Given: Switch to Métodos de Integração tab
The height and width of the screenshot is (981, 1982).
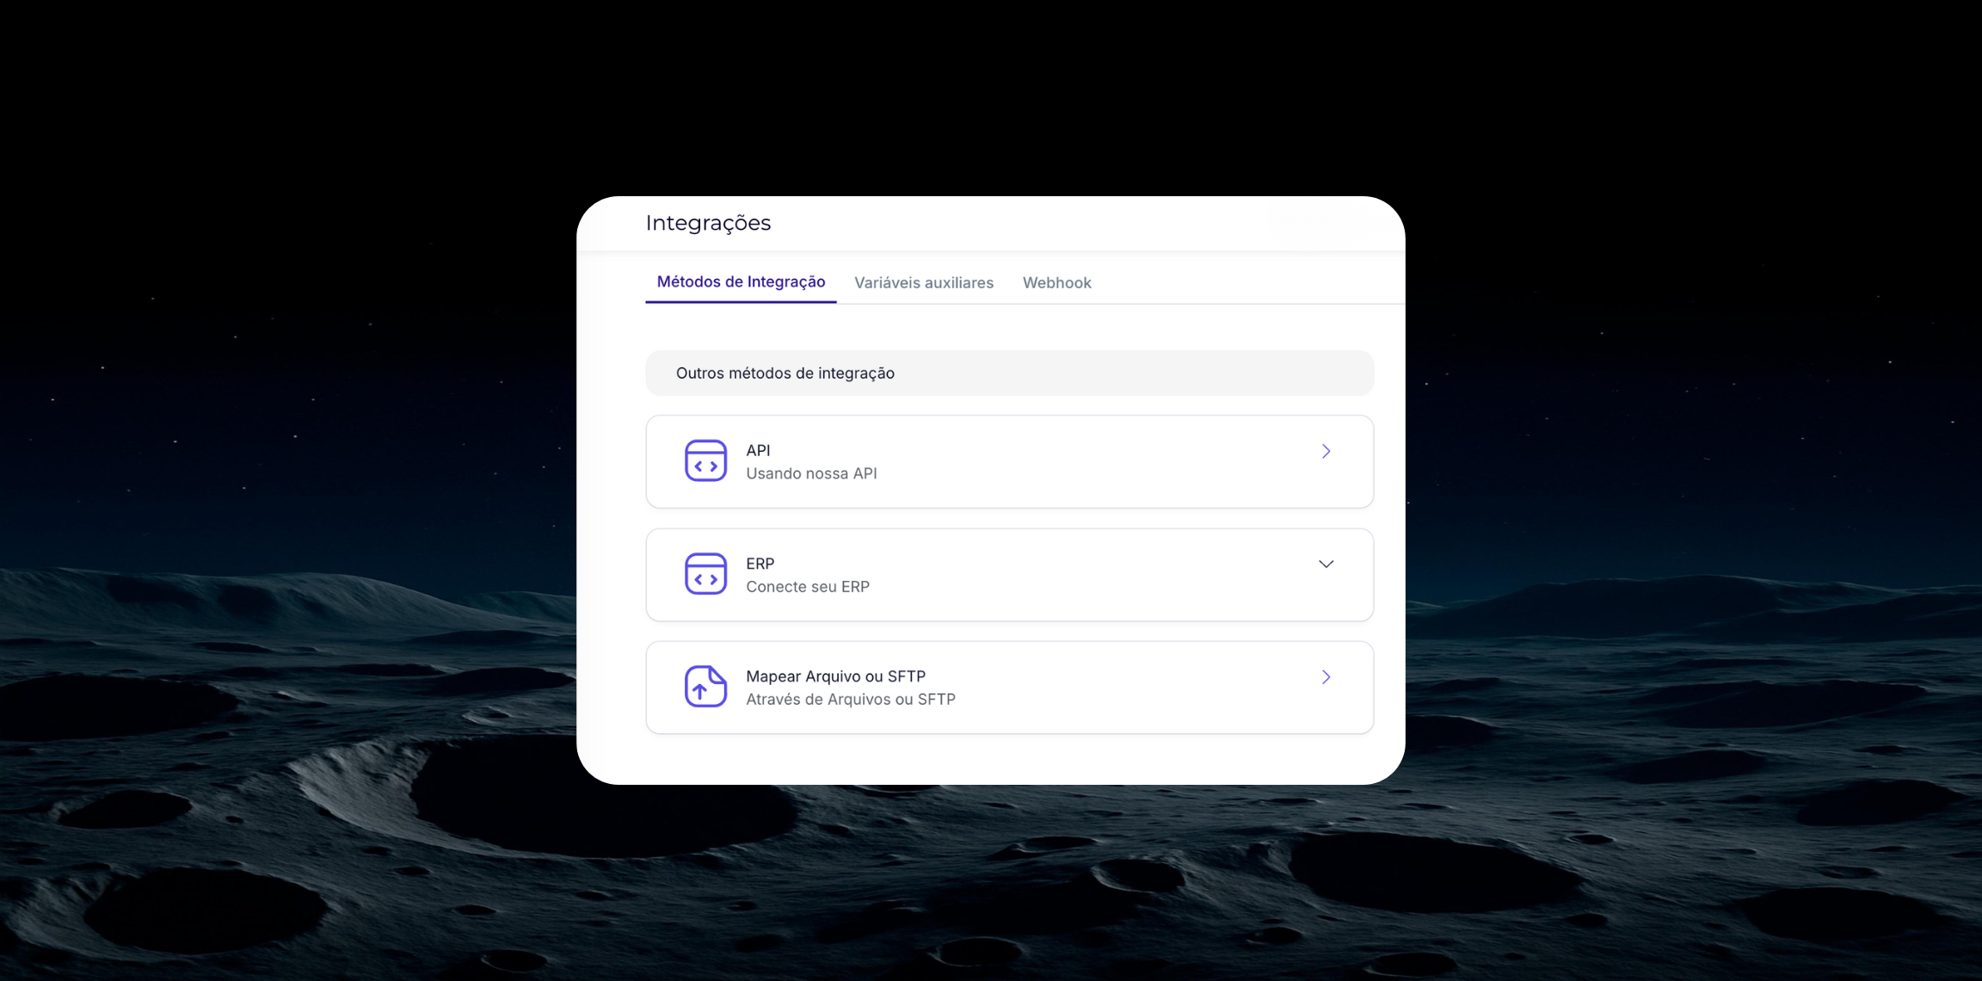Looking at the screenshot, I should 741,282.
